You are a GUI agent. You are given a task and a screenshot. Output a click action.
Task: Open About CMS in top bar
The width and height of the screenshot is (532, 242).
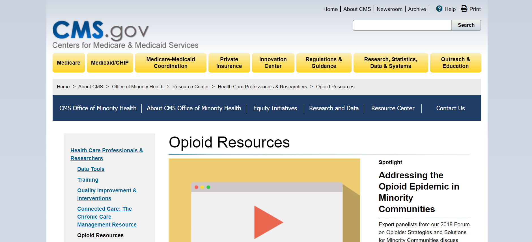(x=357, y=9)
